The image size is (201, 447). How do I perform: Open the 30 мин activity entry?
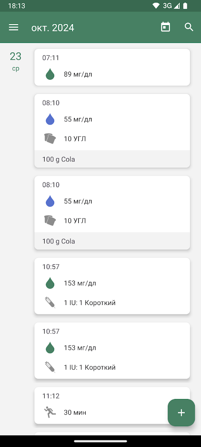112,405
